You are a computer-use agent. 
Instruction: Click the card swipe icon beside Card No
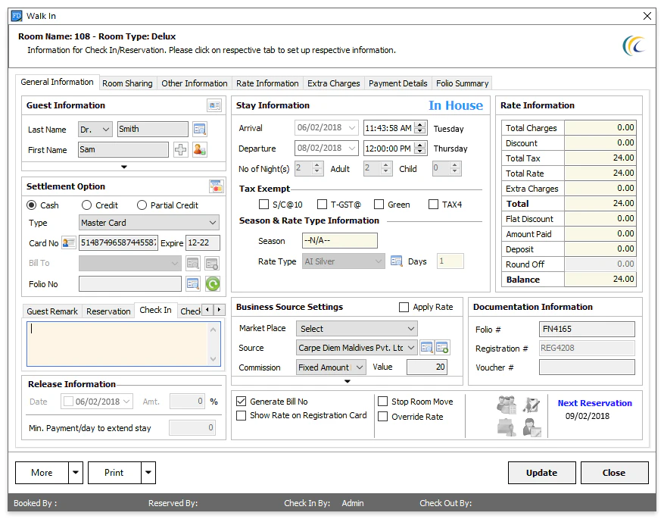[68, 242]
